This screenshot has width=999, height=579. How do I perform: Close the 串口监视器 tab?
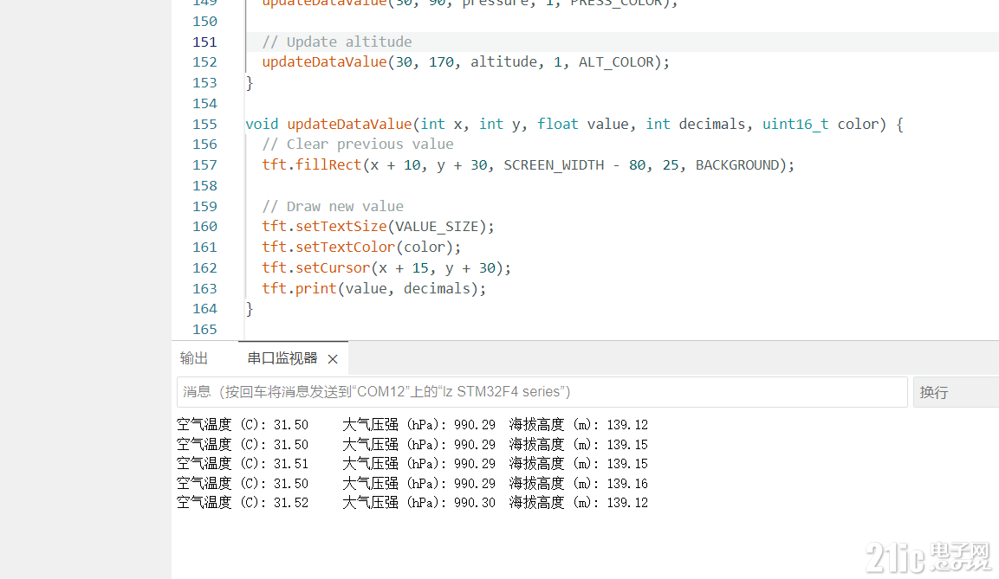tap(333, 359)
